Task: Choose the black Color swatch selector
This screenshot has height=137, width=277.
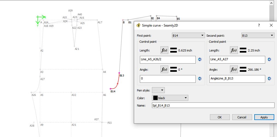Action: click(170, 98)
